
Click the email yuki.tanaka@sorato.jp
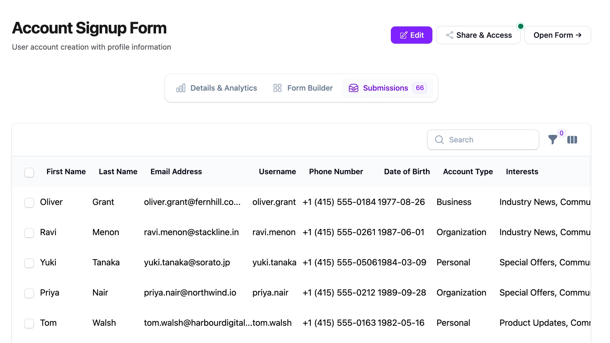(187, 262)
